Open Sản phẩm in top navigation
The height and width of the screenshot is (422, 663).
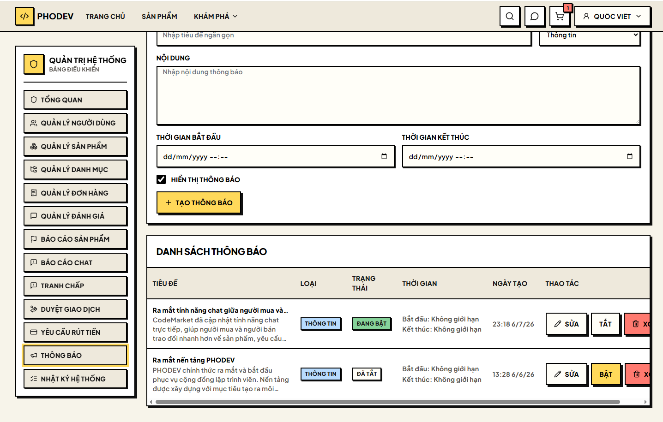point(159,16)
